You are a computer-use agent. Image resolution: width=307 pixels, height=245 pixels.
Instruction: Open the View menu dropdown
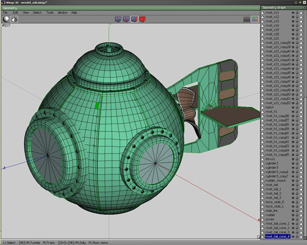point(26,12)
